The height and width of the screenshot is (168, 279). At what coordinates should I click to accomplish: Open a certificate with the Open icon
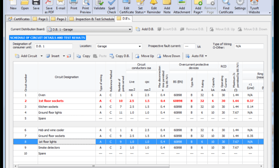tap(25, 5)
